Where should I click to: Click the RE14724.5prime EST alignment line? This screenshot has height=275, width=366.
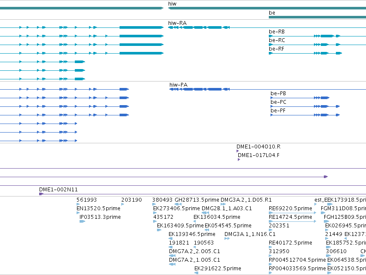point(292,221)
